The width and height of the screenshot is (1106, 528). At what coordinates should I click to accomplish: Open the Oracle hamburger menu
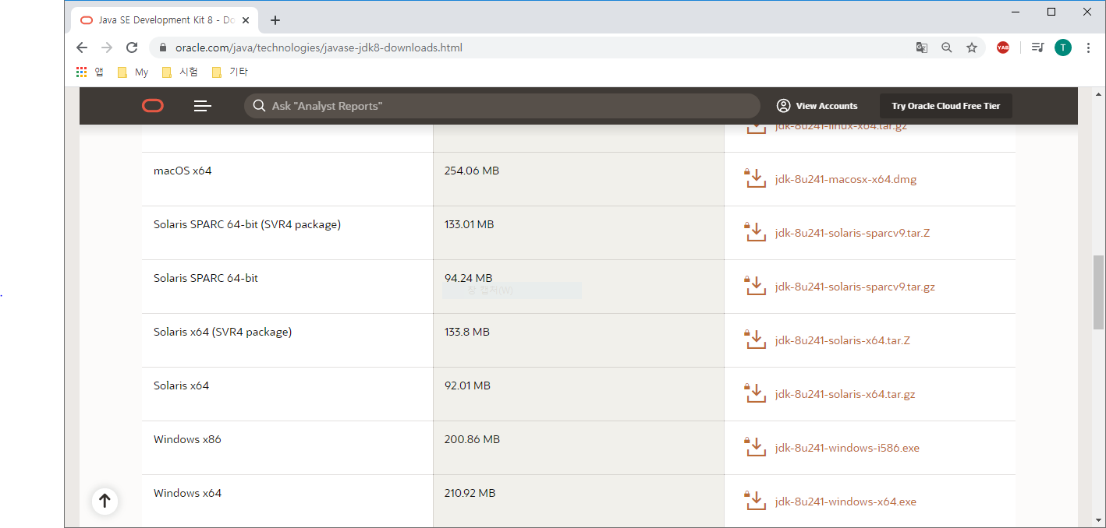pos(203,106)
